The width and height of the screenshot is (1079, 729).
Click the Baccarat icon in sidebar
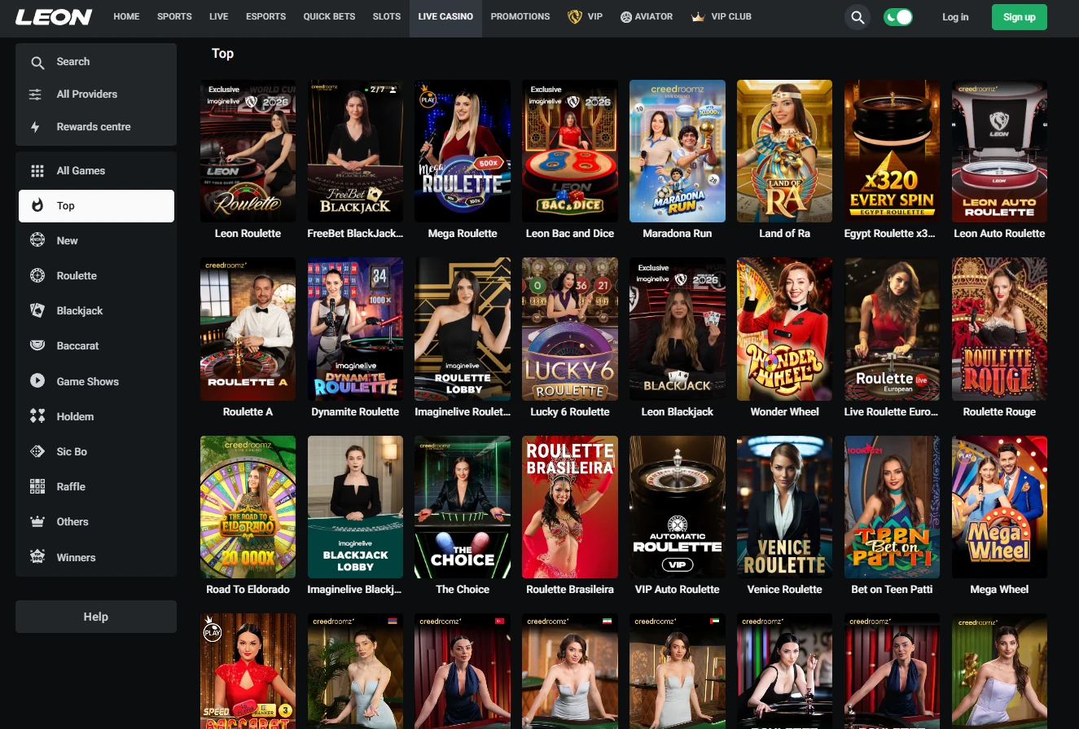click(x=37, y=345)
